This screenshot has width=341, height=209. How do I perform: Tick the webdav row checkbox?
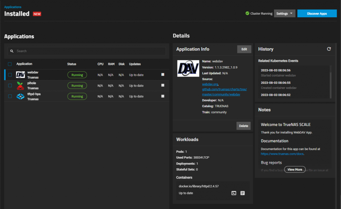[10, 75]
